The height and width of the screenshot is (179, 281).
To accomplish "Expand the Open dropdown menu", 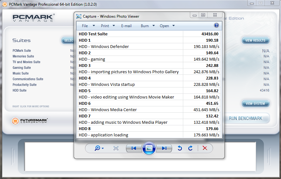I will (167, 26).
